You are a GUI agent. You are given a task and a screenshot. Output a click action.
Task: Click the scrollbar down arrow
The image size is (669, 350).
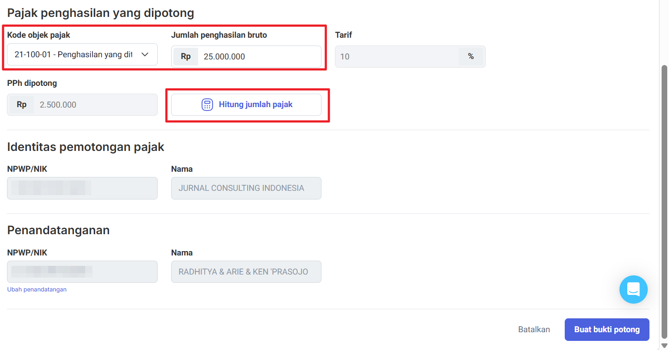[664, 345]
